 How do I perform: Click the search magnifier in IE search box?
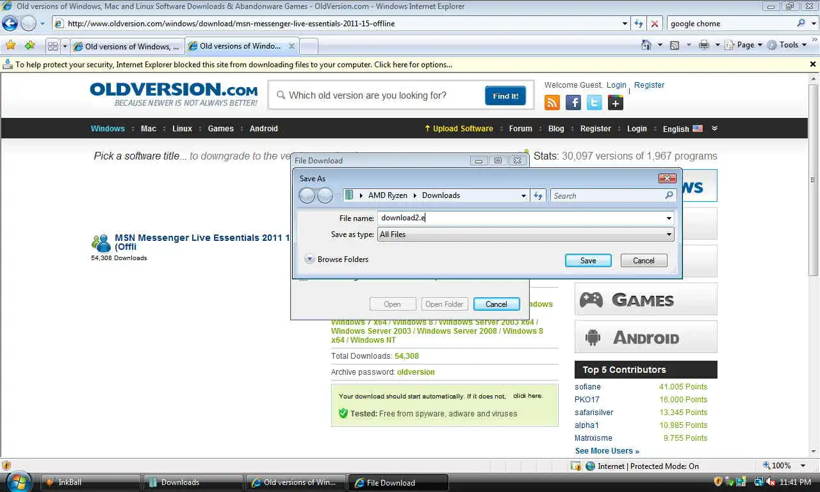[x=801, y=23]
